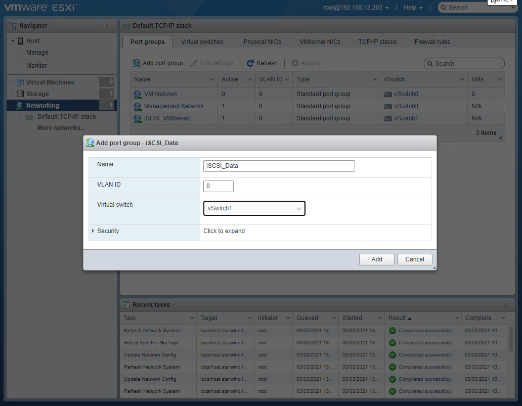The height and width of the screenshot is (406, 522).
Task: Switch to the Virtual switches tab
Action: coord(202,42)
